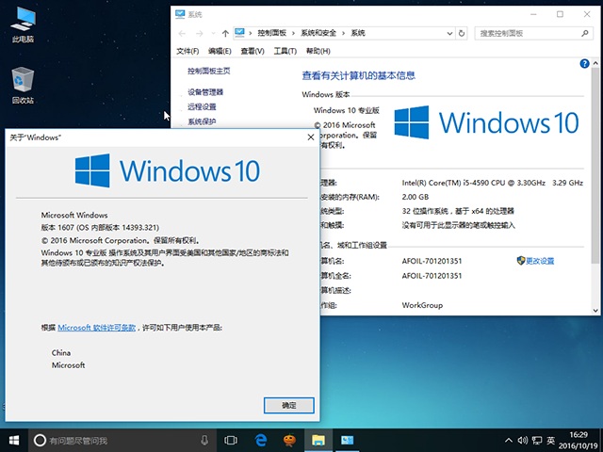Image resolution: width=603 pixels, height=452 pixels.
Task: Open Task View on the taskbar
Action: [x=230, y=440]
